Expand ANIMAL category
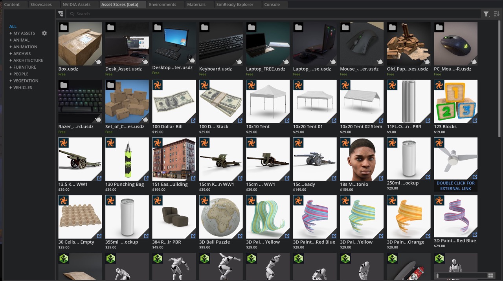The height and width of the screenshot is (281, 503). (x=11, y=40)
